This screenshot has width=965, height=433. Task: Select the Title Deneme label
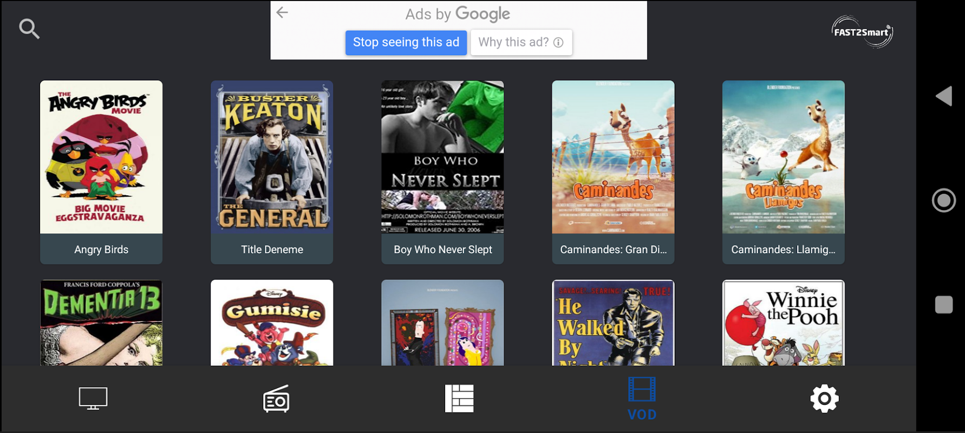(272, 250)
